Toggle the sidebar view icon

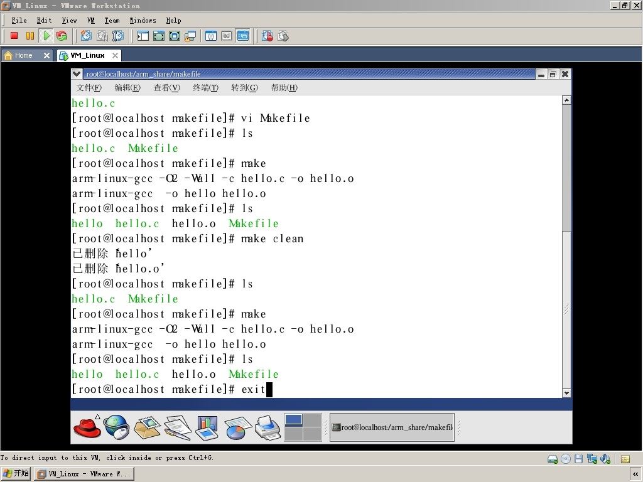(x=143, y=36)
